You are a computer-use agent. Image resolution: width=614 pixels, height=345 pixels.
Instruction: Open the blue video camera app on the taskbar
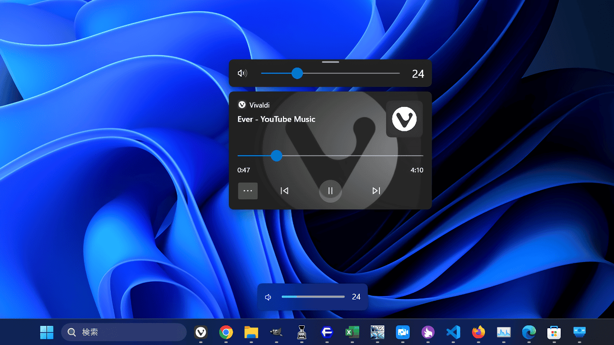tap(402, 332)
